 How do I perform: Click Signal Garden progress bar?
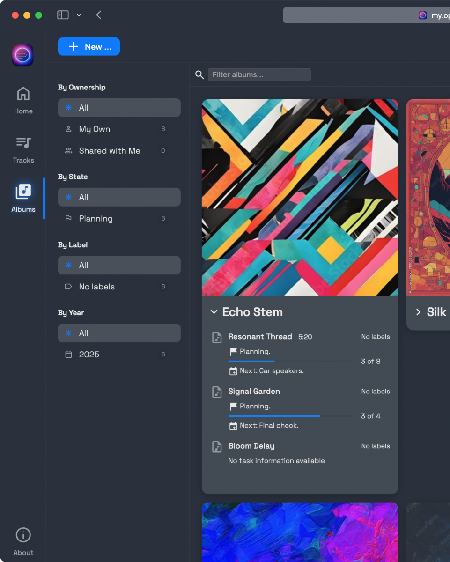(x=289, y=416)
